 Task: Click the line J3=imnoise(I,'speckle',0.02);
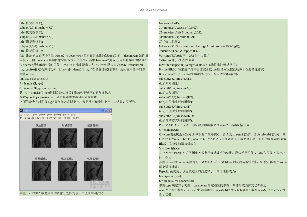[x=176, y=37]
